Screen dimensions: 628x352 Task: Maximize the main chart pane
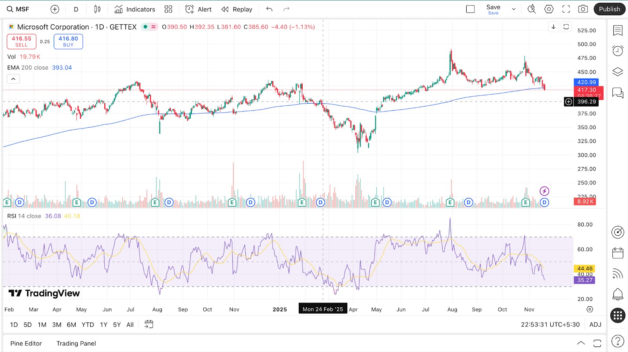point(566,27)
